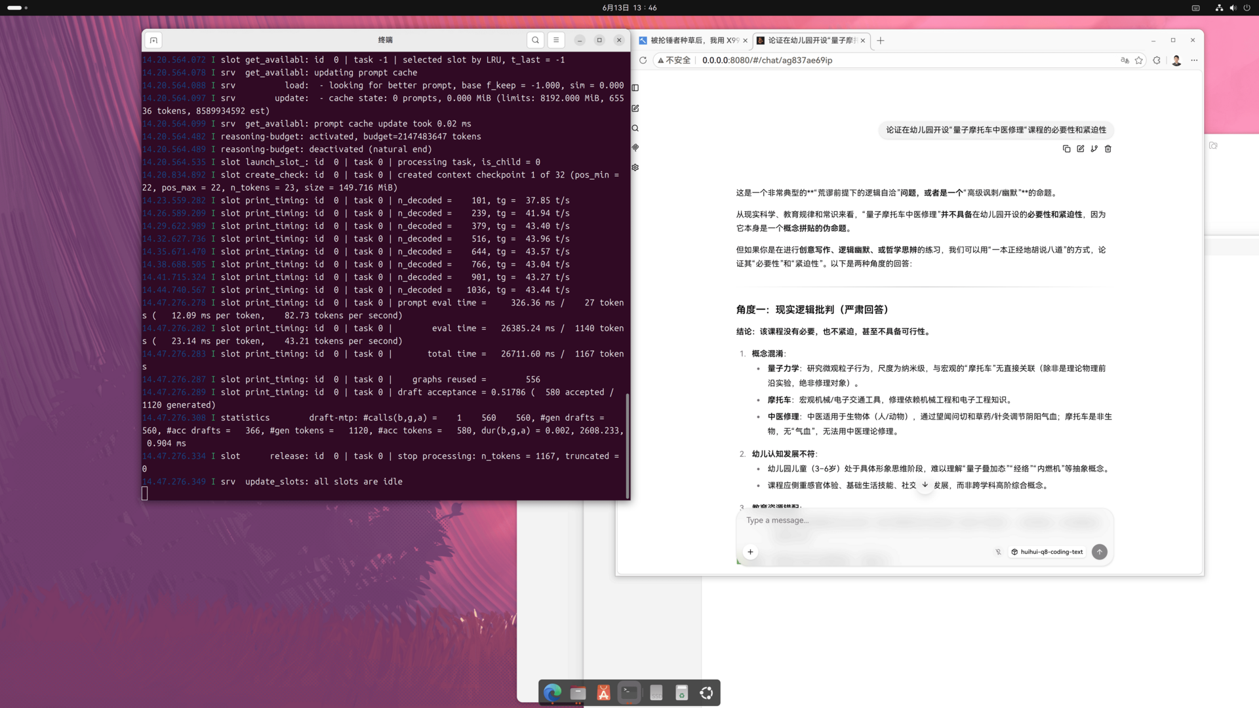Switch to the 被抡锤者种草后 browser tab

[694, 41]
